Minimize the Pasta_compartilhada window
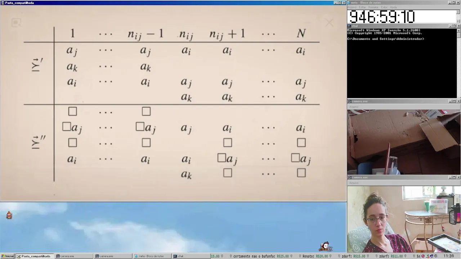461x259 pixels. point(335,3)
